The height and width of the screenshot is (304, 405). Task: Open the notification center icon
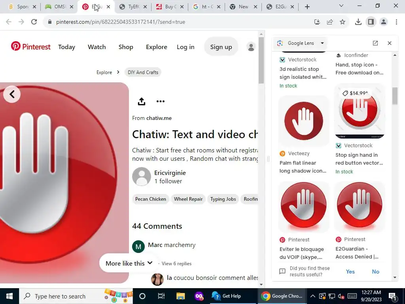pyautogui.click(x=393, y=296)
